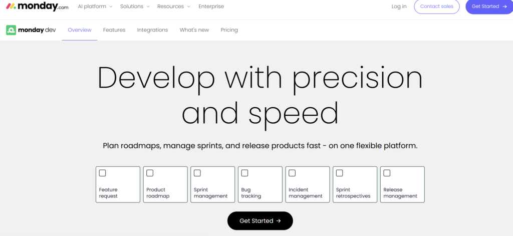Go to the Enterprise menu item
Screen dimensions: 513x236
coord(211,7)
